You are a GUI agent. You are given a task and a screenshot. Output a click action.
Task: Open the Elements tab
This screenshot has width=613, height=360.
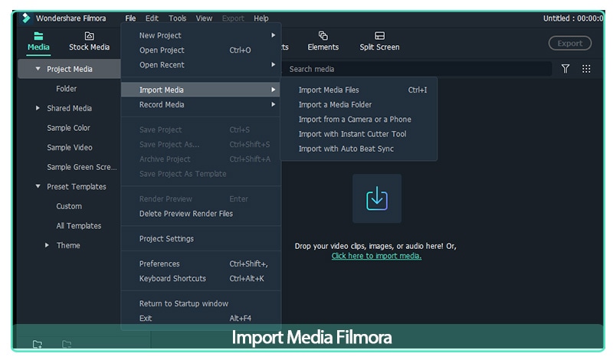[323, 41]
